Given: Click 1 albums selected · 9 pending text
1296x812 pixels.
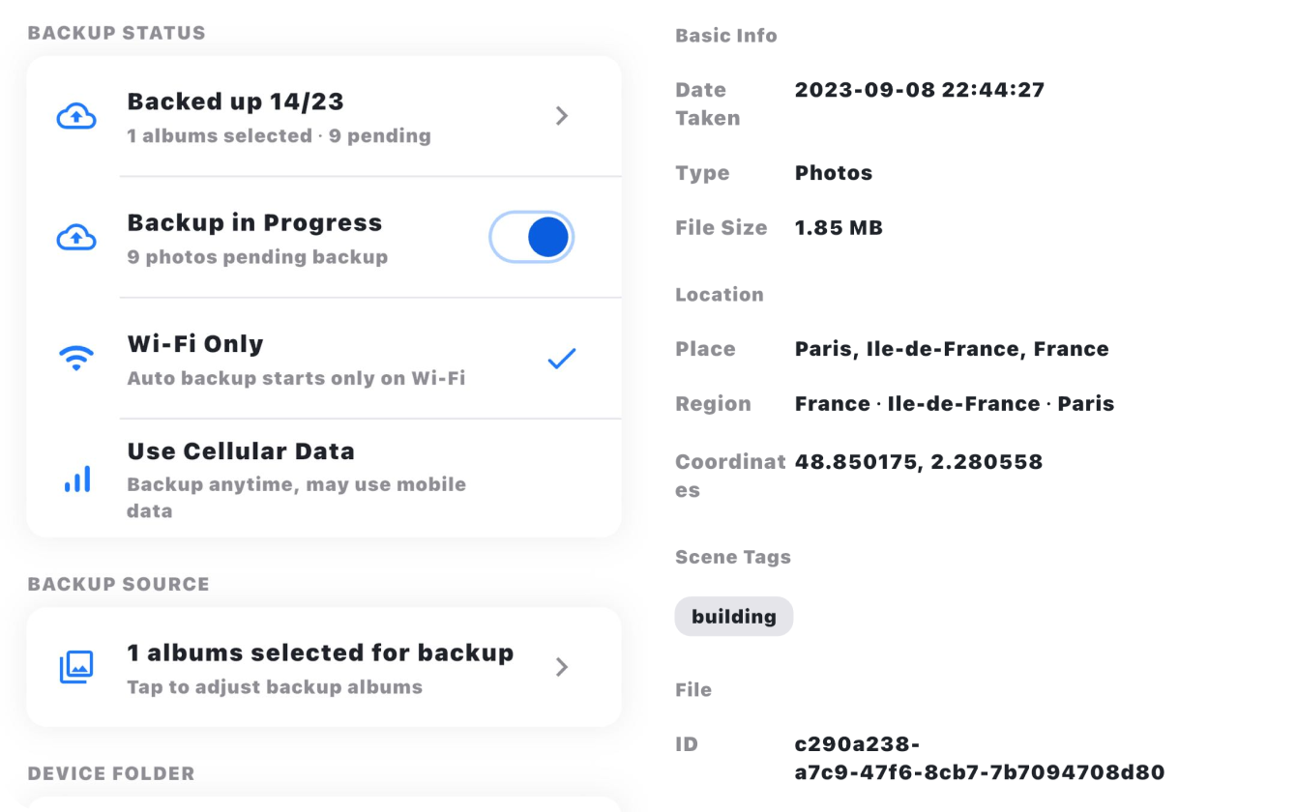Looking at the screenshot, I should point(279,136).
